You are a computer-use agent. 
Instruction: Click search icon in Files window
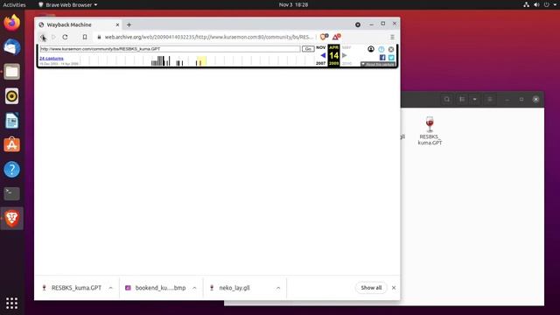[x=447, y=99]
